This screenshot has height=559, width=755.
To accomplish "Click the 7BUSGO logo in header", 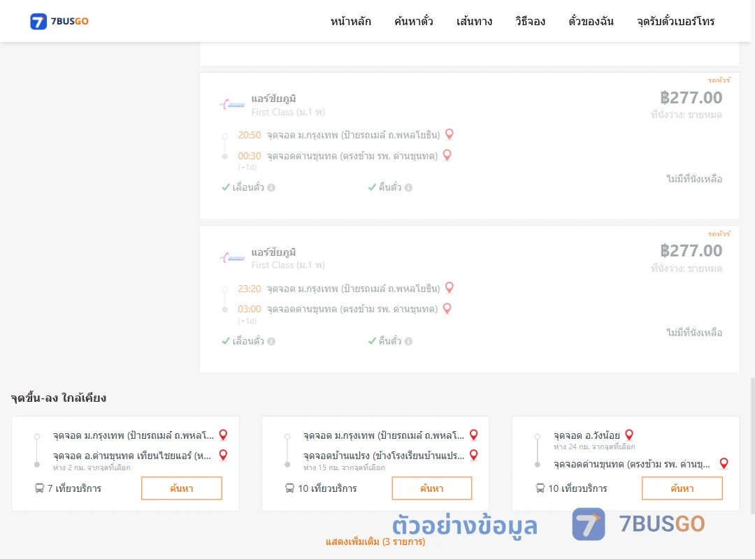I will click(x=59, y=21).
